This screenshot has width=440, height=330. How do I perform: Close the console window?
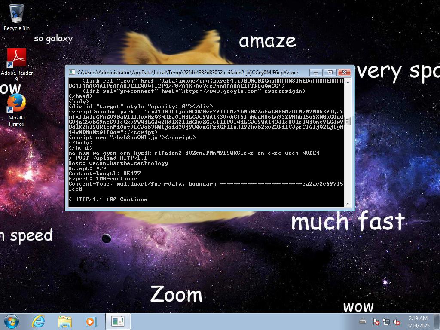pos(344,72)
